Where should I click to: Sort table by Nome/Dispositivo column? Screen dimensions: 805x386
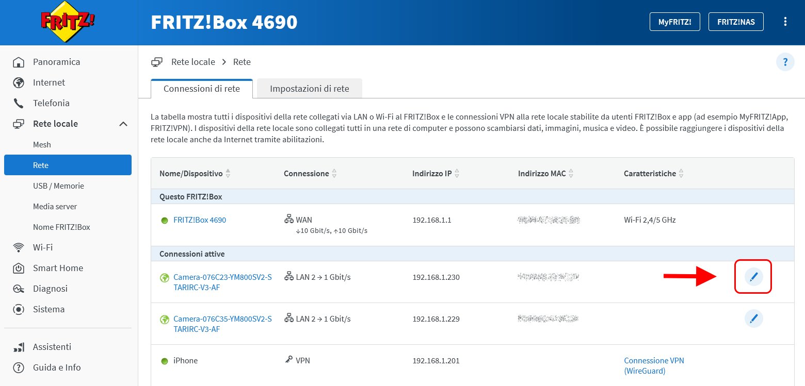point(228,174)
